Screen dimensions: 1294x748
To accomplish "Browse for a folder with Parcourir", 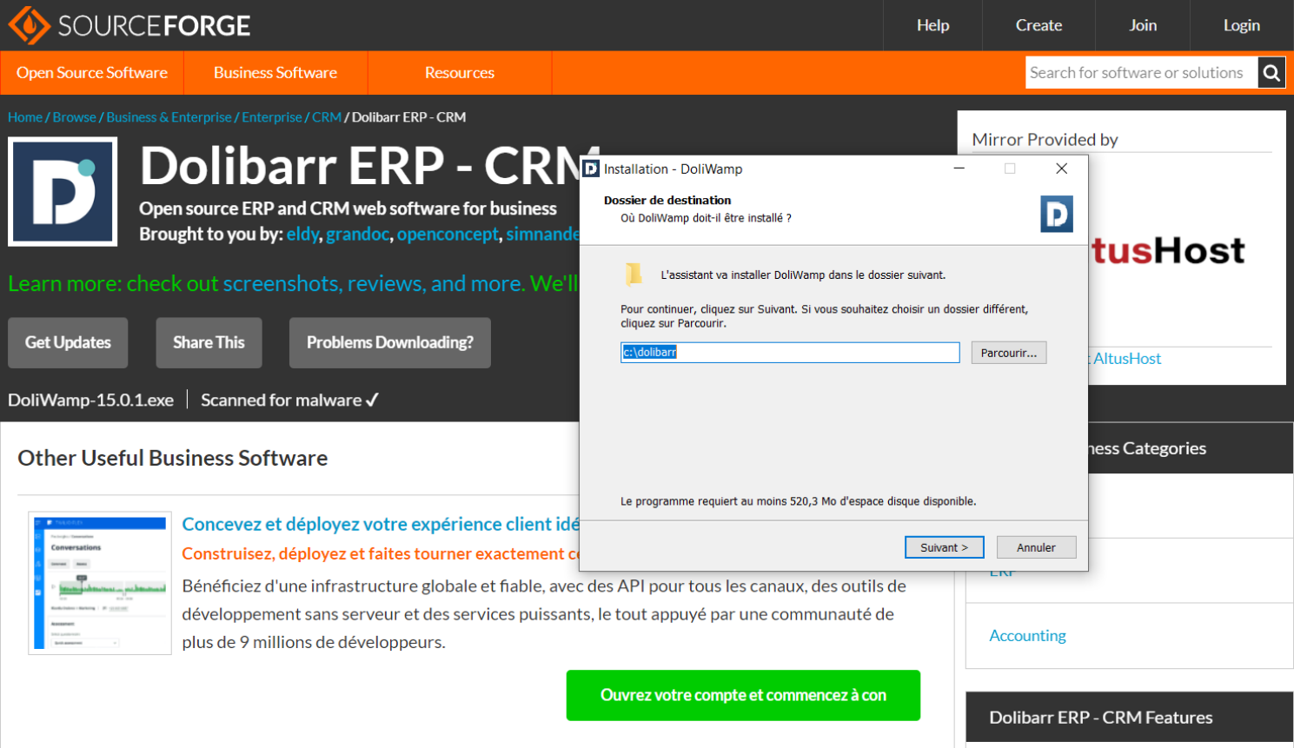I will click(x=1008, y=353).
